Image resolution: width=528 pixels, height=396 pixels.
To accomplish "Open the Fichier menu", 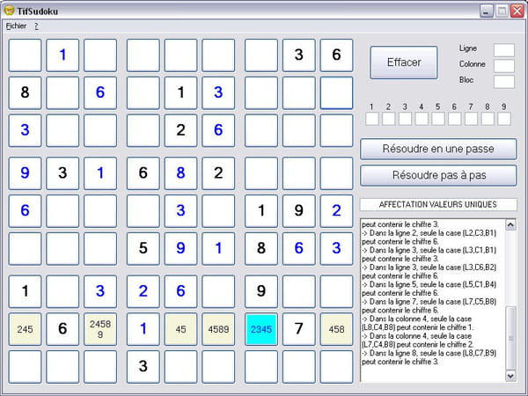I will point(16,26).
